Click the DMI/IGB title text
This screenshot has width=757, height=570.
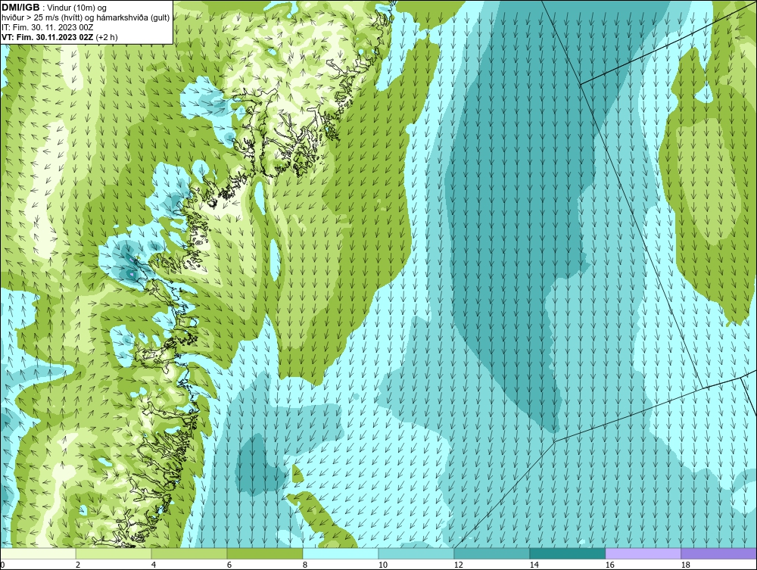click(20, 8)
